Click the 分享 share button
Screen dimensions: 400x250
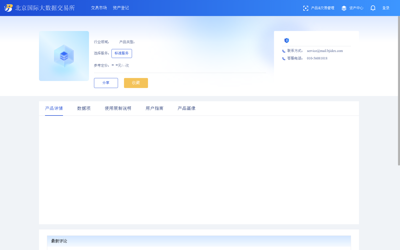[x=106, y=83]
